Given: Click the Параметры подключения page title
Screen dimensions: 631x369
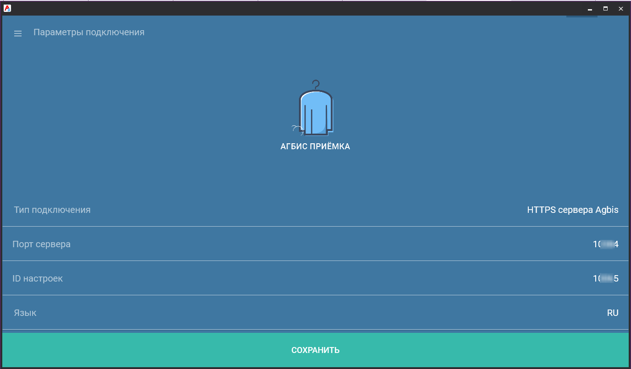Looking at the screenshot, I should [x=89, y=33].
